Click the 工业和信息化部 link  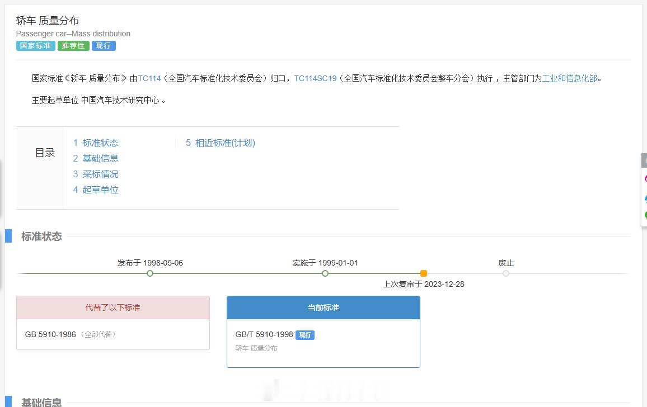pos(570,79)
